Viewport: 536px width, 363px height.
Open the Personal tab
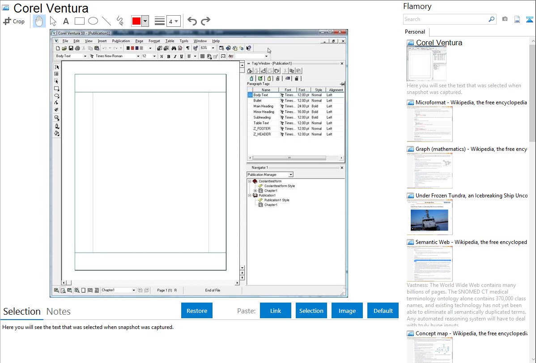click(x=415, y=32)
